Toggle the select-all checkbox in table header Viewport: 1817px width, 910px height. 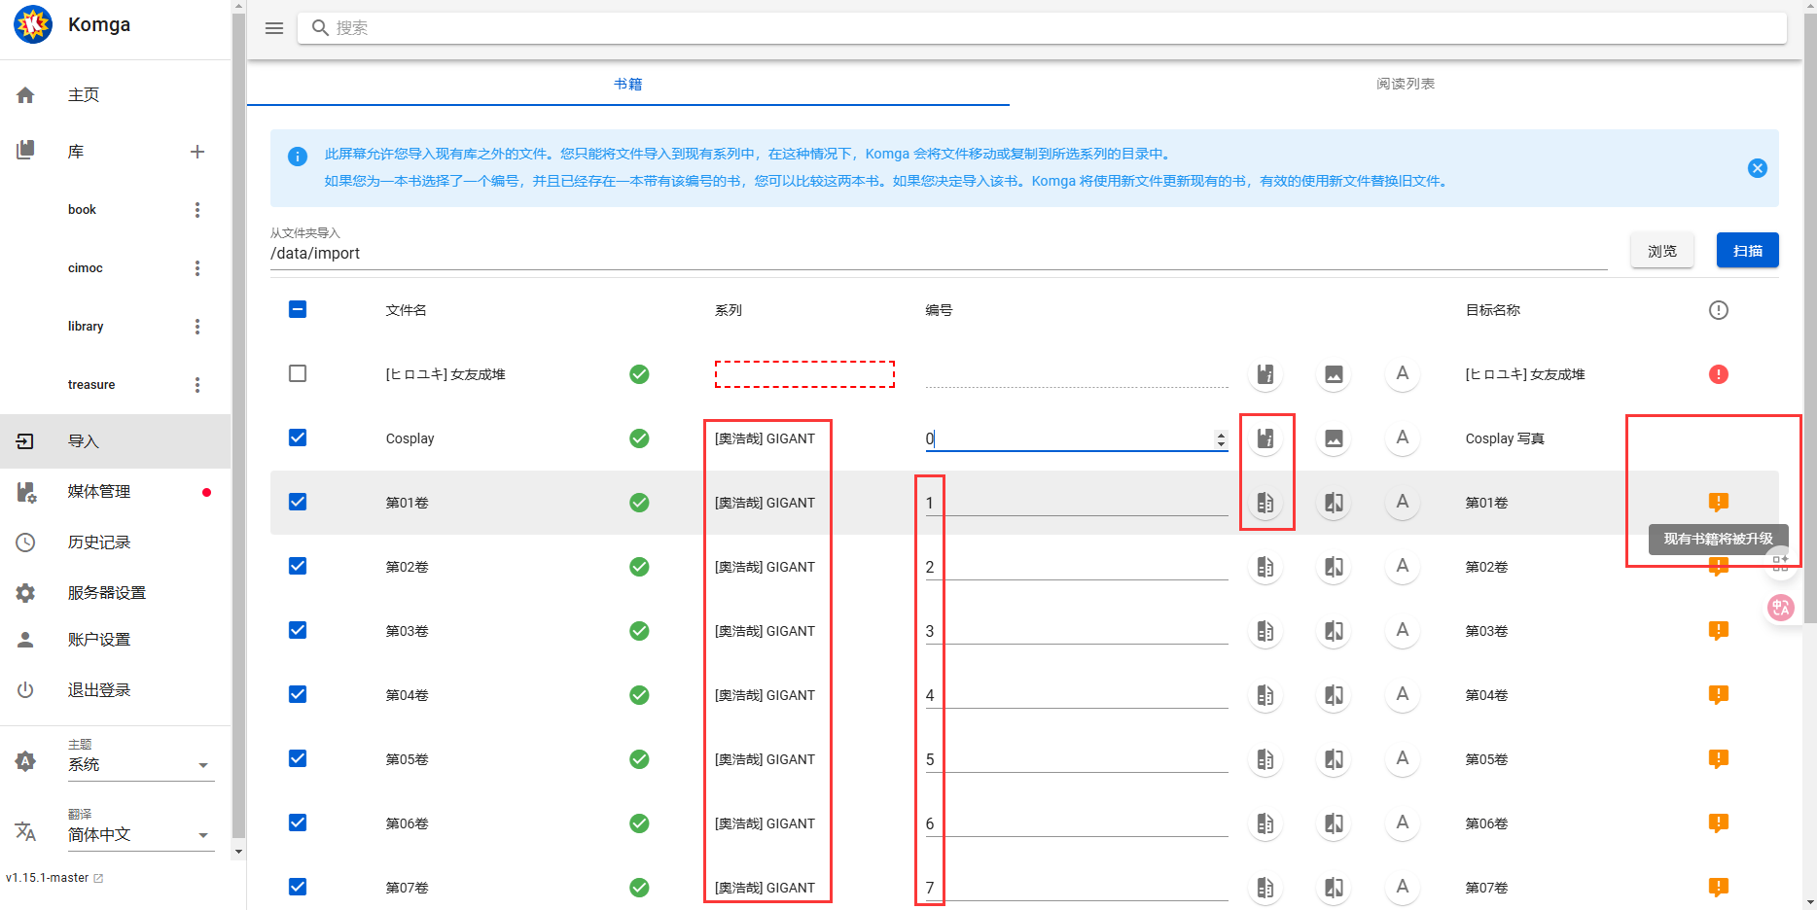pyautogui.click(x=298, y=310)
